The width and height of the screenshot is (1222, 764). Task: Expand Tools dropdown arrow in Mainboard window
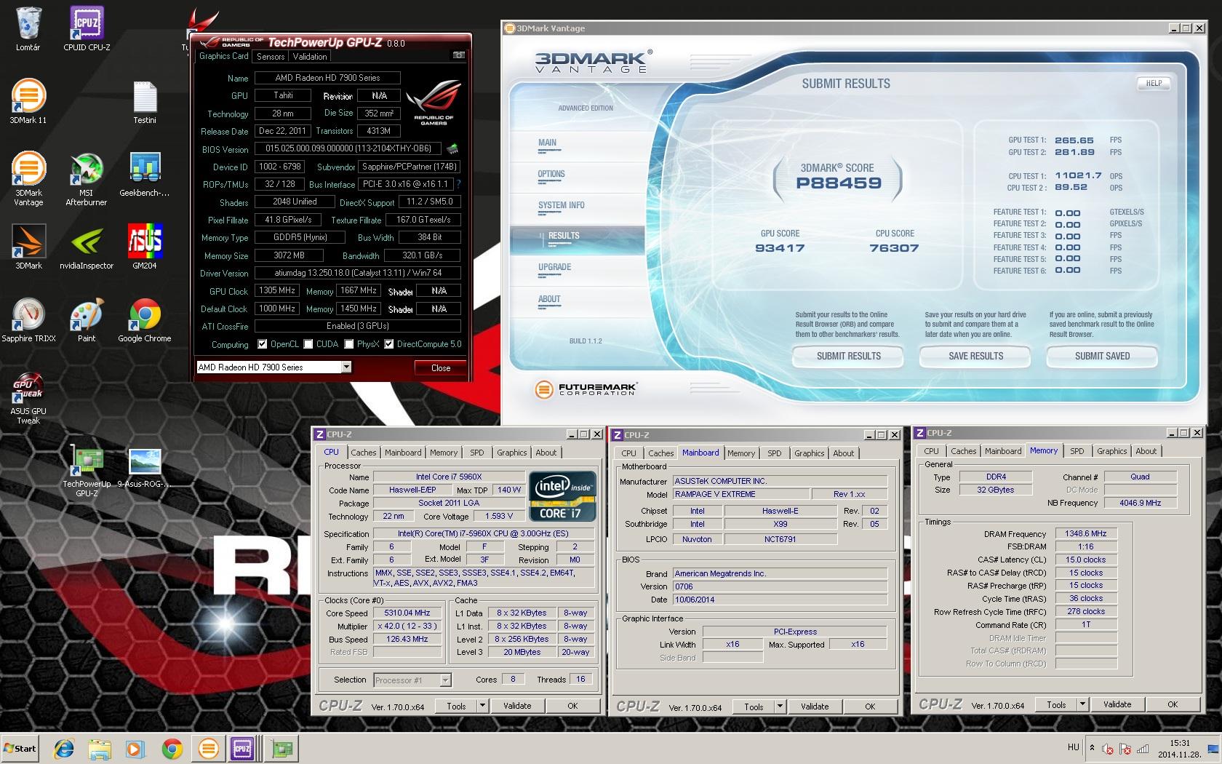pyautogui.click(x=780, y=707)
